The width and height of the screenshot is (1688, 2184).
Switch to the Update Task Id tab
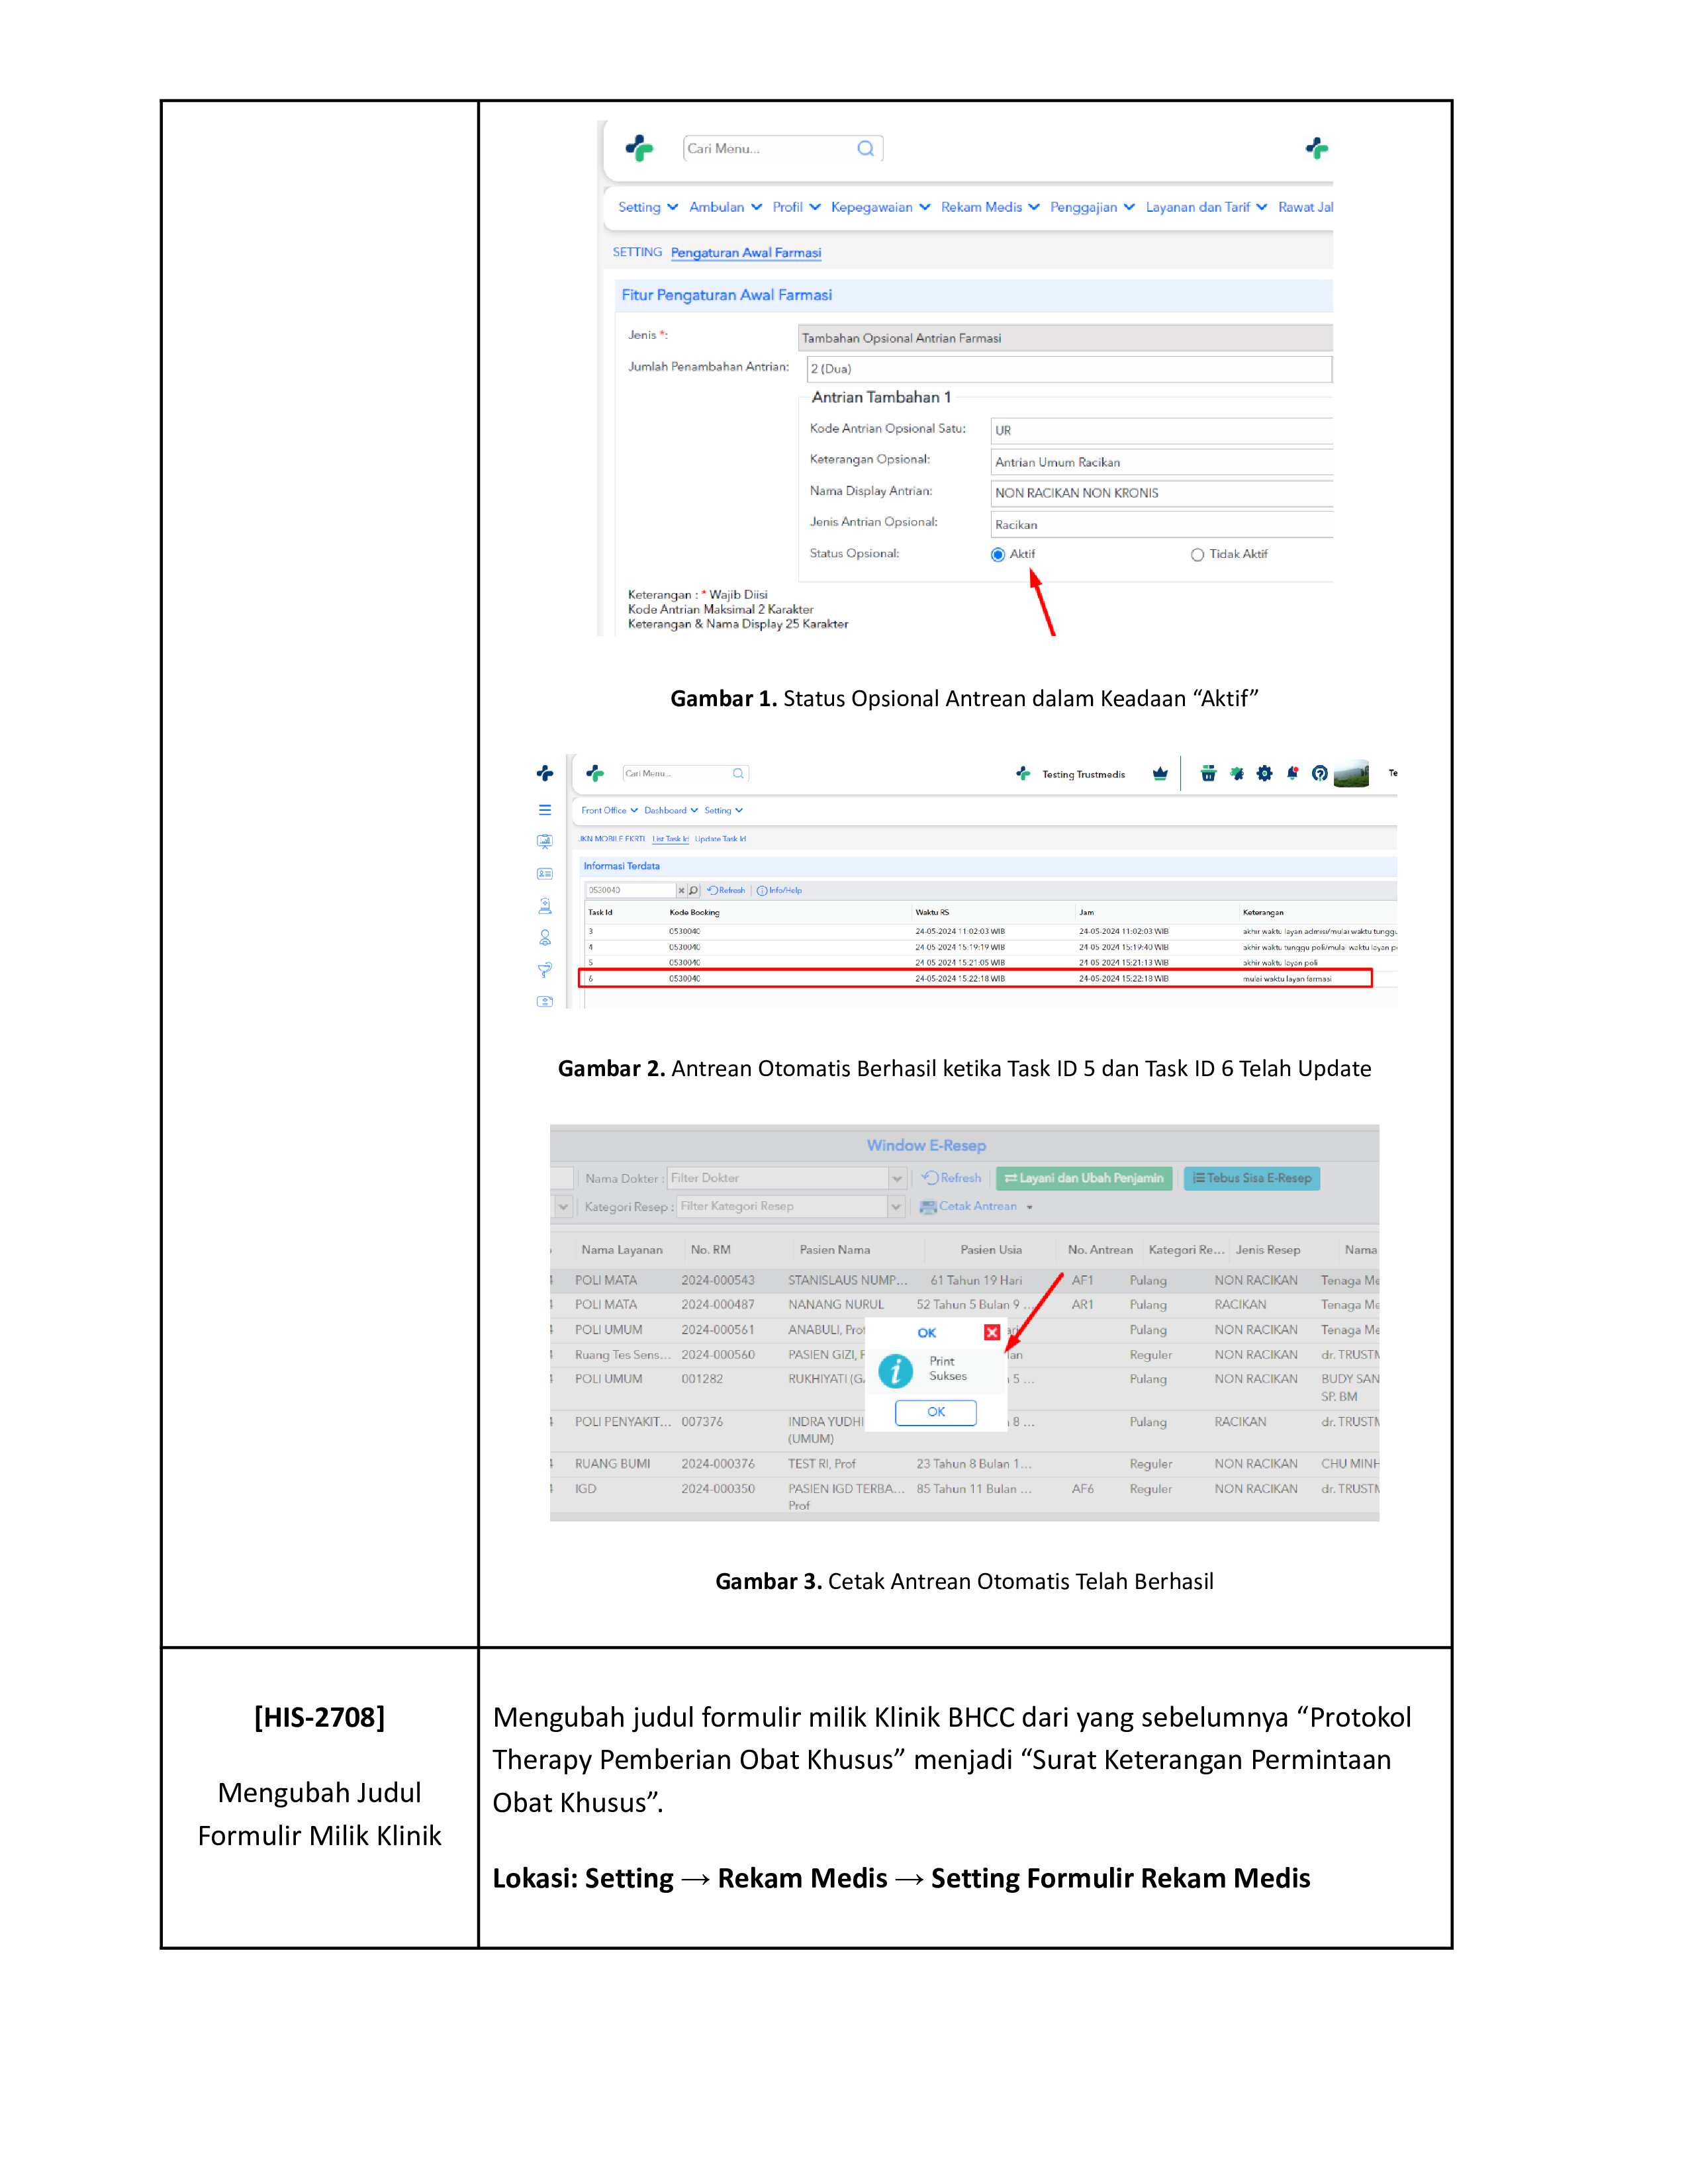point(721,839)
